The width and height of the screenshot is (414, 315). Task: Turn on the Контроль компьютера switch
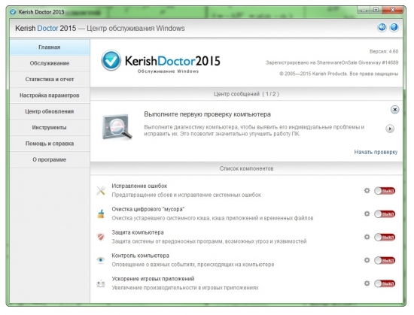point(385,260)
